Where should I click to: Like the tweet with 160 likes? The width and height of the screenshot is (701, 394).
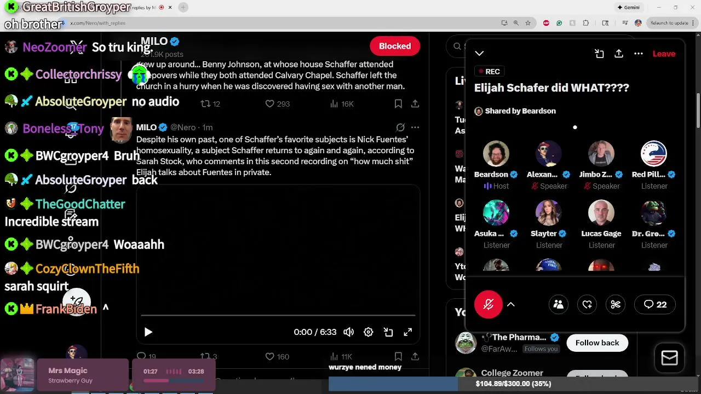tap(277, 357)
